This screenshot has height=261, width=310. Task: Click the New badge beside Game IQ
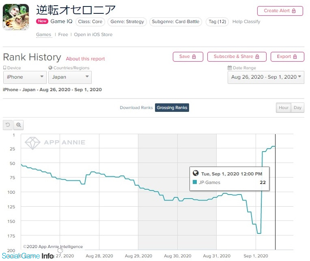(x=42, y=21)
